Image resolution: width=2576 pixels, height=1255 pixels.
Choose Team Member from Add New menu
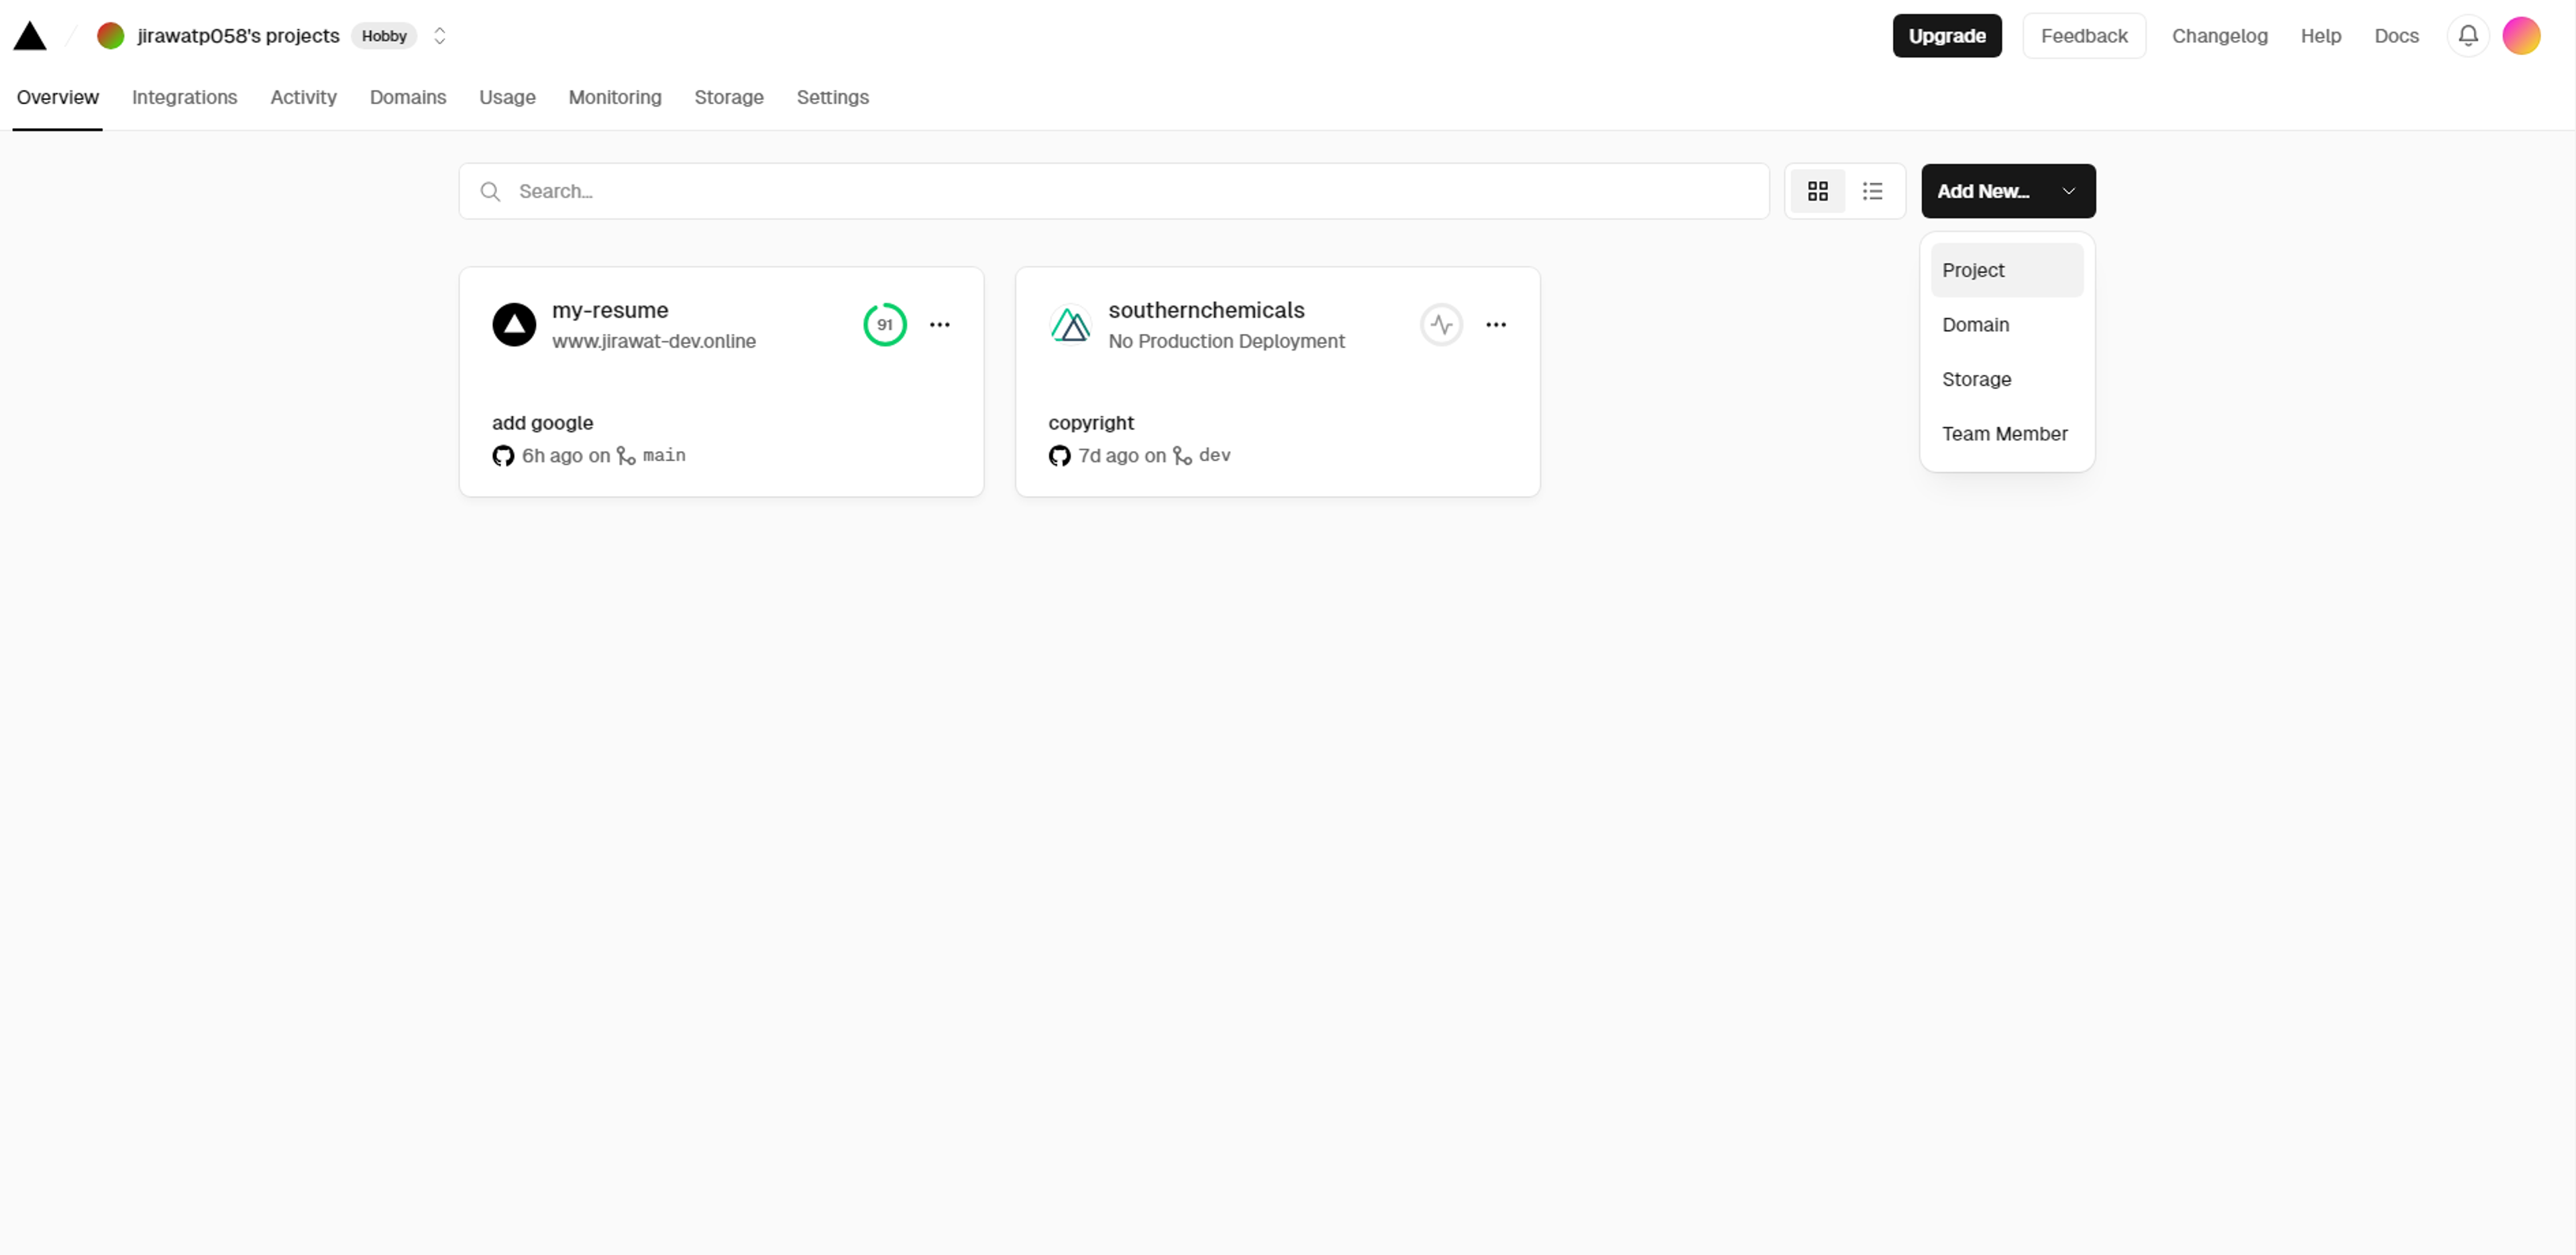2004,434
